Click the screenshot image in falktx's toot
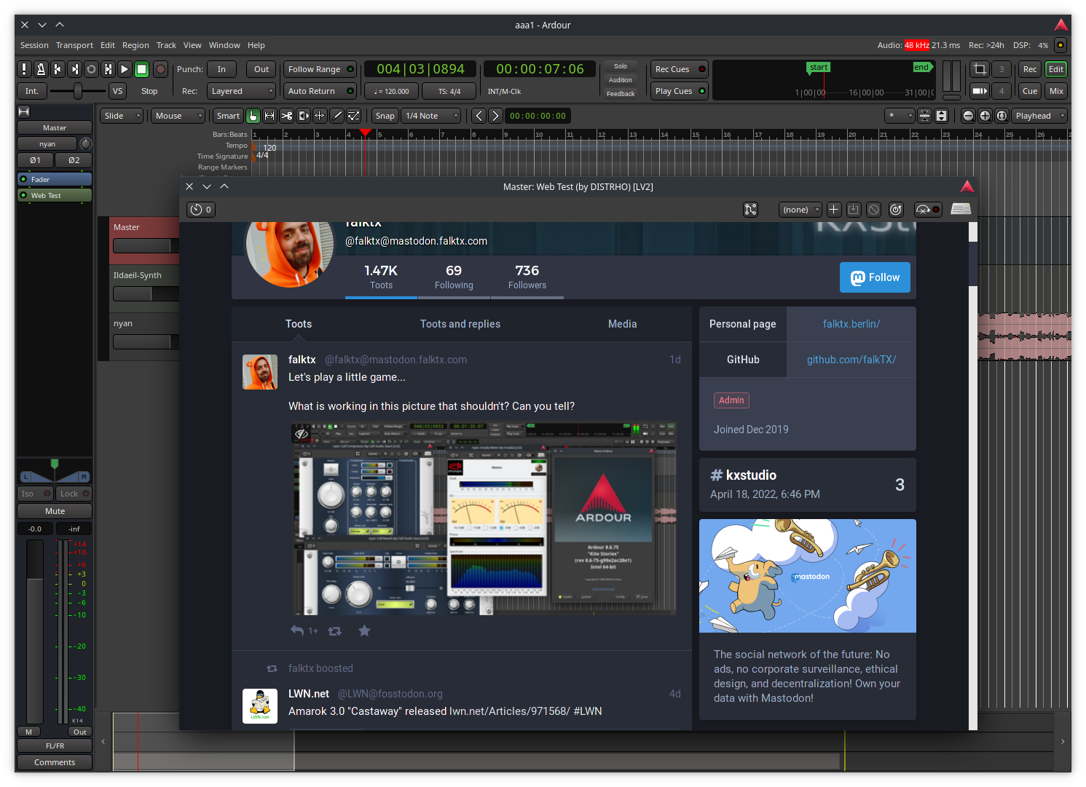The height and width of the screenshot is (787, 1086). point(484,519)
